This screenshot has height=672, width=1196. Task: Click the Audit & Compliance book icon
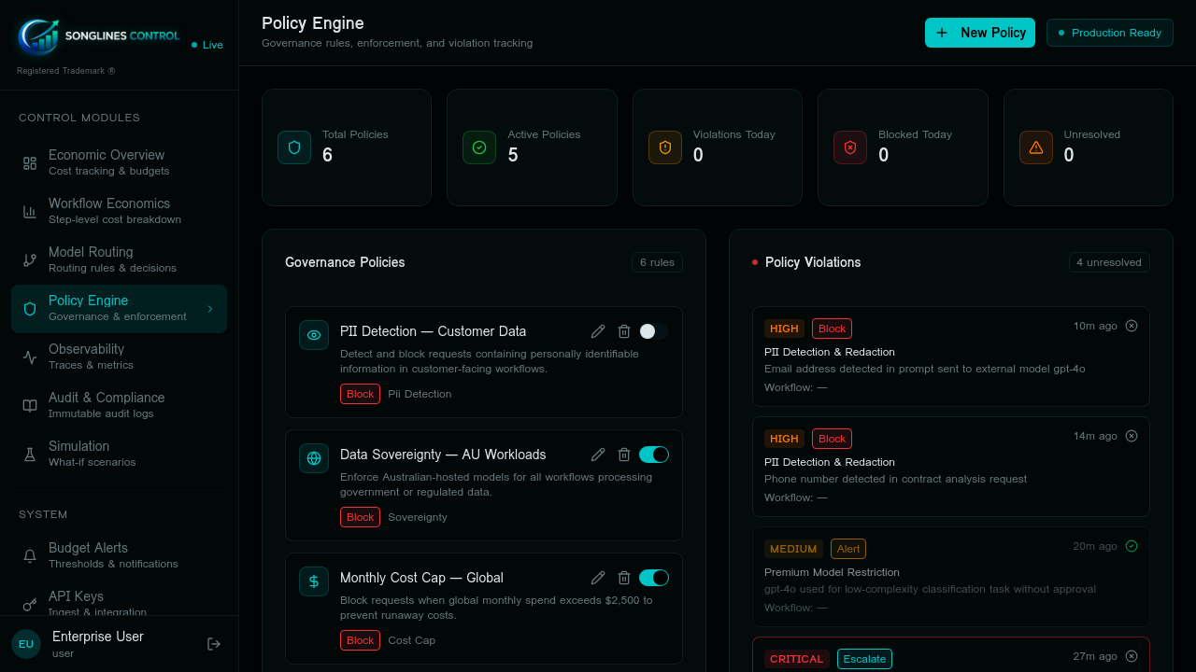(x=30, y=406)
